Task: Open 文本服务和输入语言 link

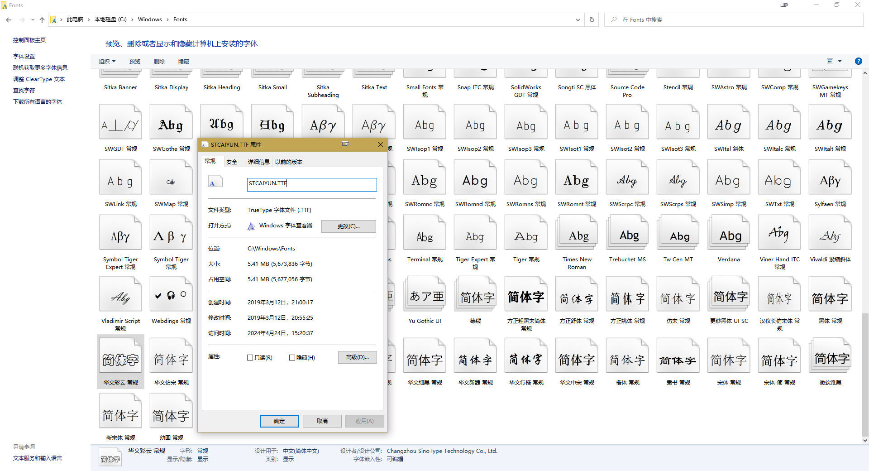Action: (38, 458)
